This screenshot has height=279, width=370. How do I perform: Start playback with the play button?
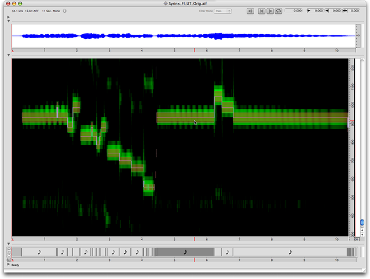270,11
